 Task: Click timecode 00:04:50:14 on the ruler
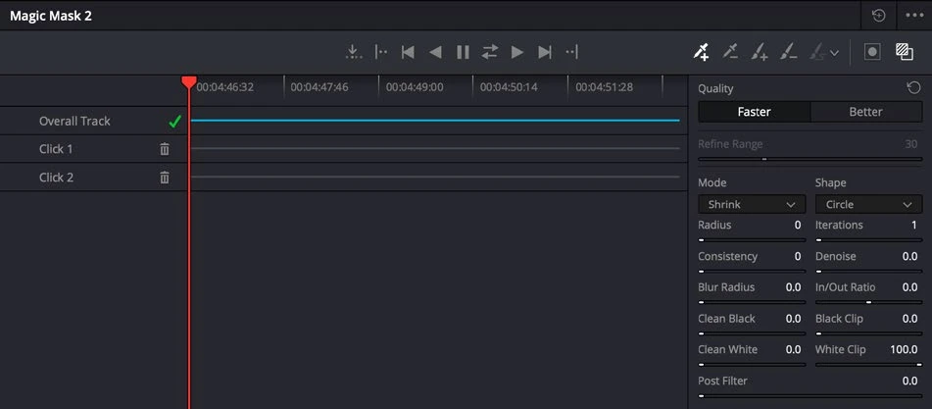pos(509,87)
